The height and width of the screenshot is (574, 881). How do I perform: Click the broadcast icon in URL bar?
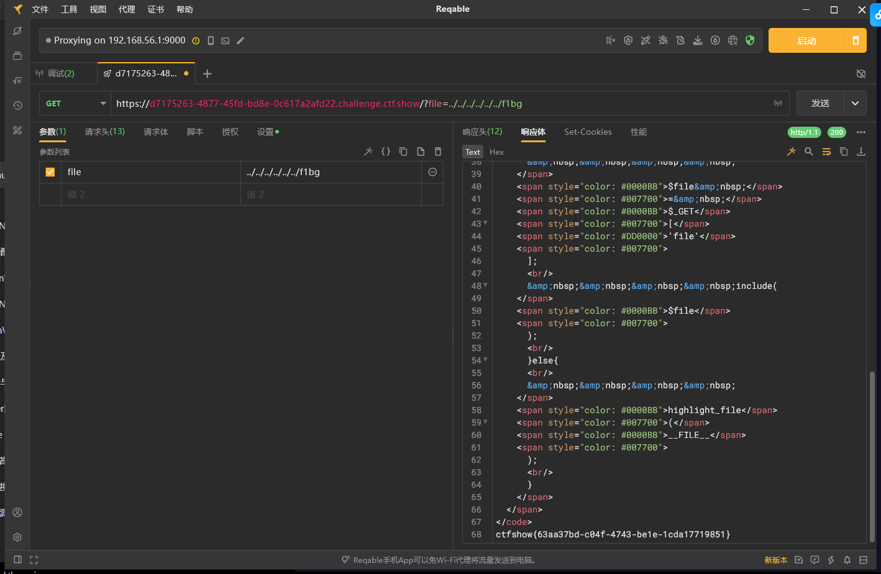point(778,103)
